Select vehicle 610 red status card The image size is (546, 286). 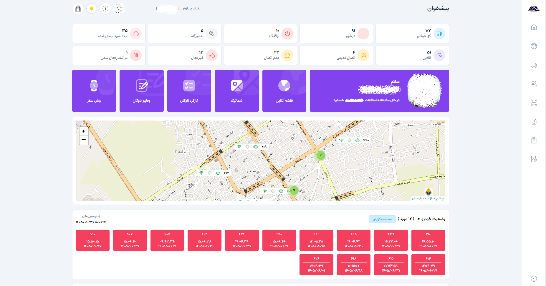(93, 240)
